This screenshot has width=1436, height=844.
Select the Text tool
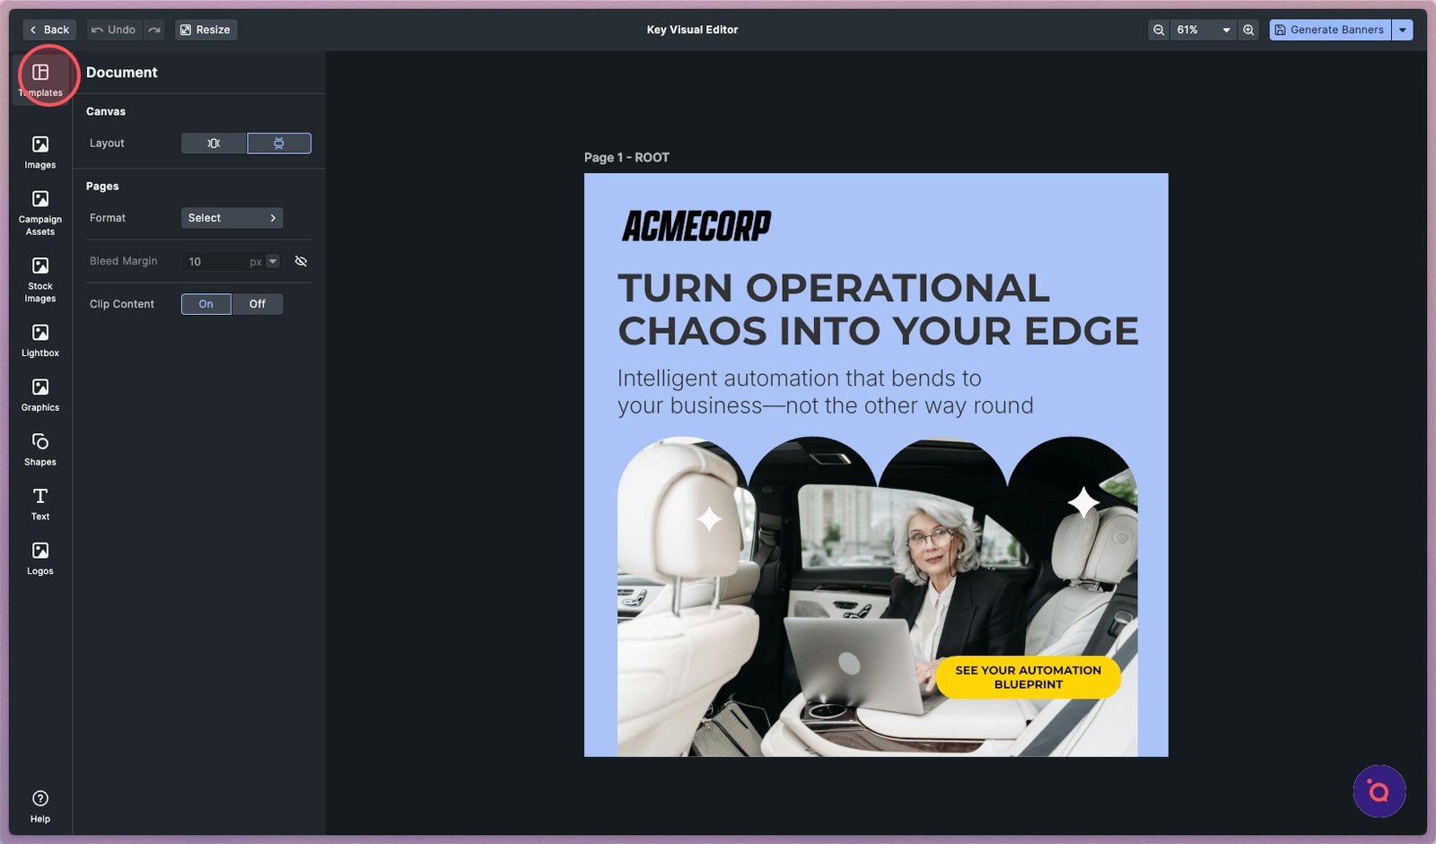(x=40, y=503)
